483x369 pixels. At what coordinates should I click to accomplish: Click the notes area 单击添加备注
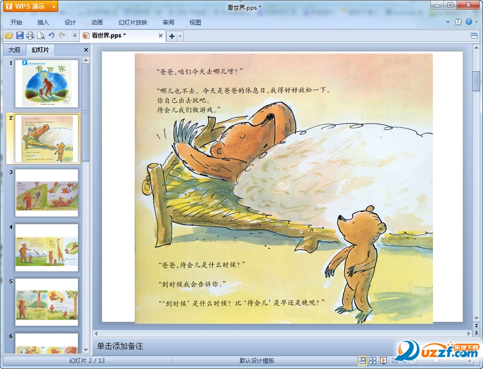point(120,346)
